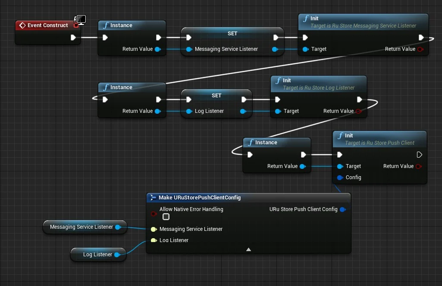Click Messaging Service Listener input pin on SET node
Viewport: 442px width, 286px height.
click(x=189, y=49)
